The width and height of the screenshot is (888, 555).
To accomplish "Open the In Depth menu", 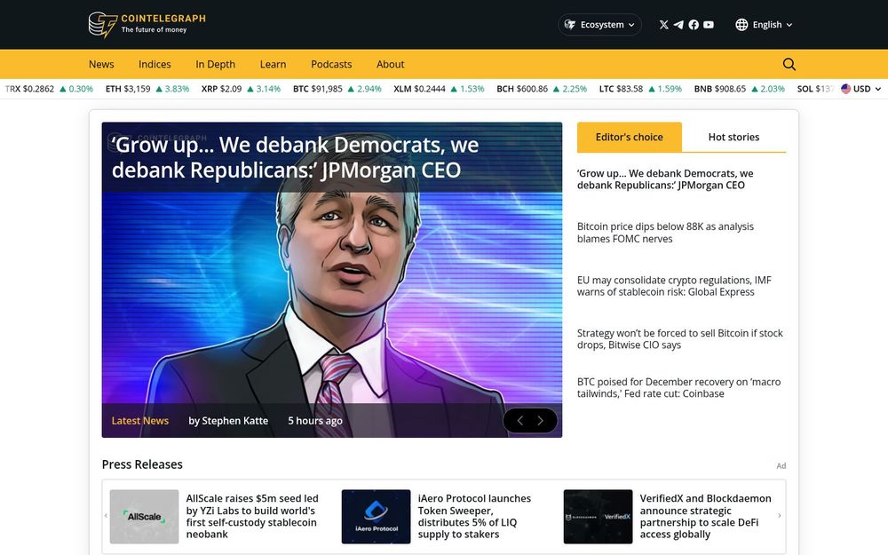I will 215,64.
